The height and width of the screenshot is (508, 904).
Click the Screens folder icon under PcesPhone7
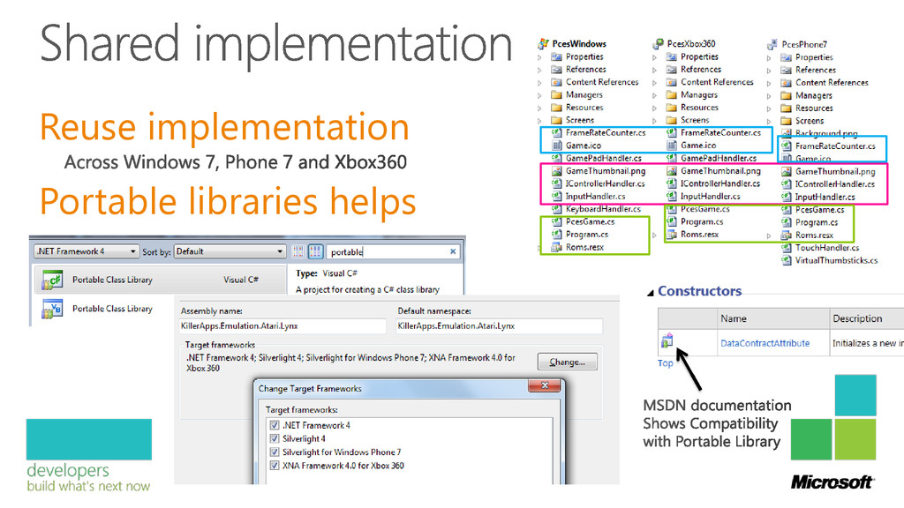[786, 120]
